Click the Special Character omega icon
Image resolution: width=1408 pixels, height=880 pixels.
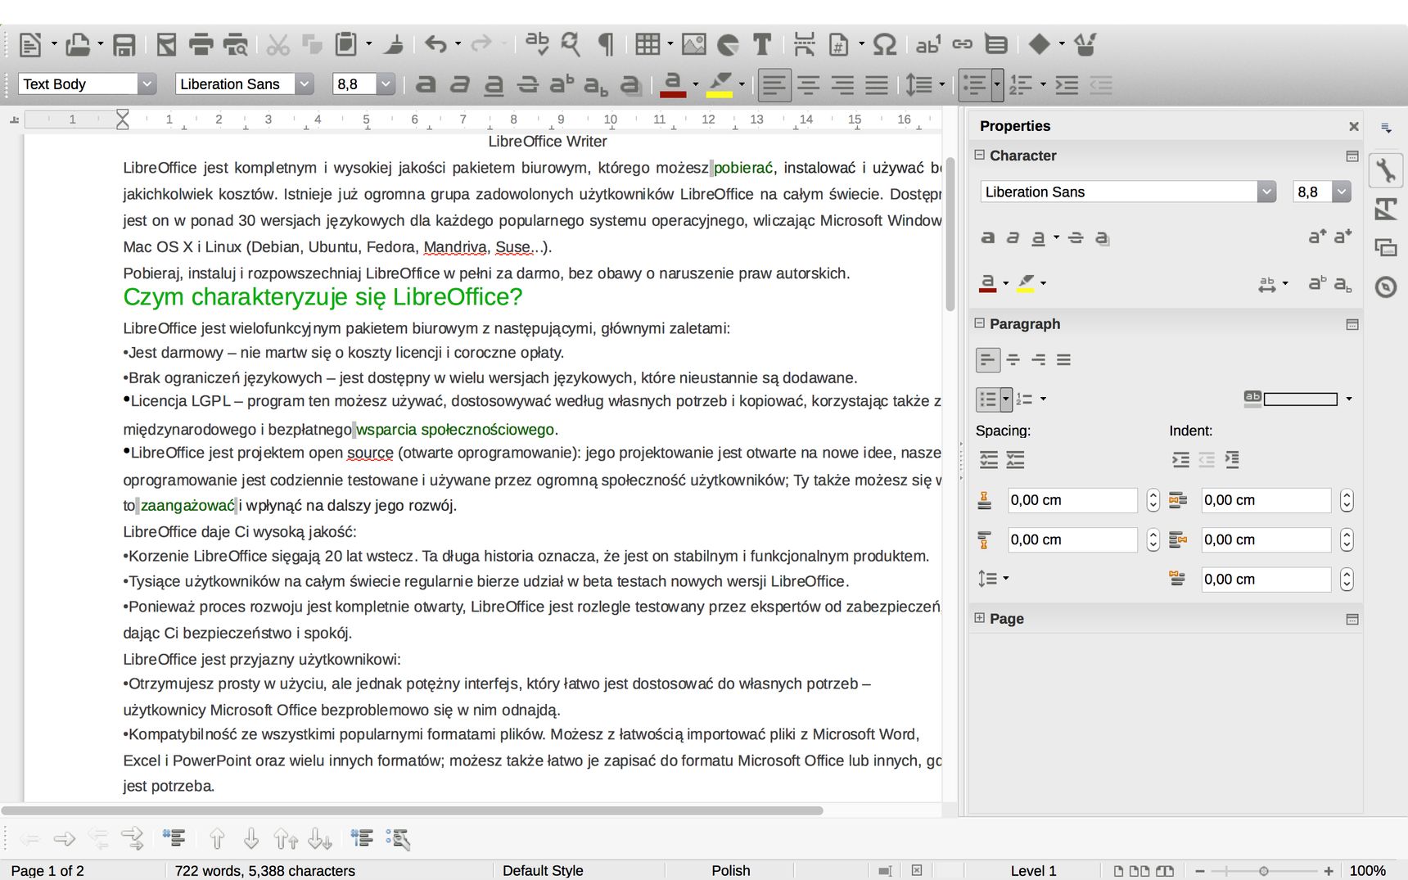tap(885, 44)
